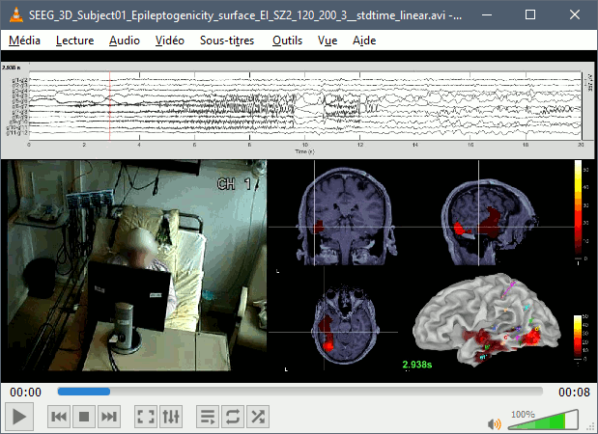Expand the Audio menu
The width and height of the screenshot is (598, 434).
pos(124,41)
